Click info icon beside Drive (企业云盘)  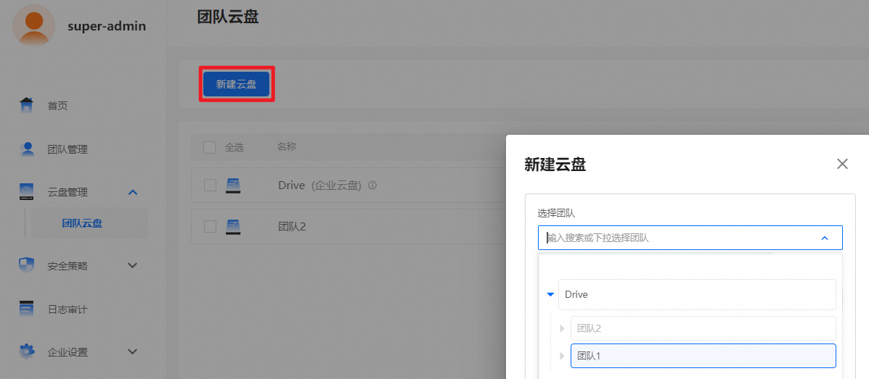[372, 186]
